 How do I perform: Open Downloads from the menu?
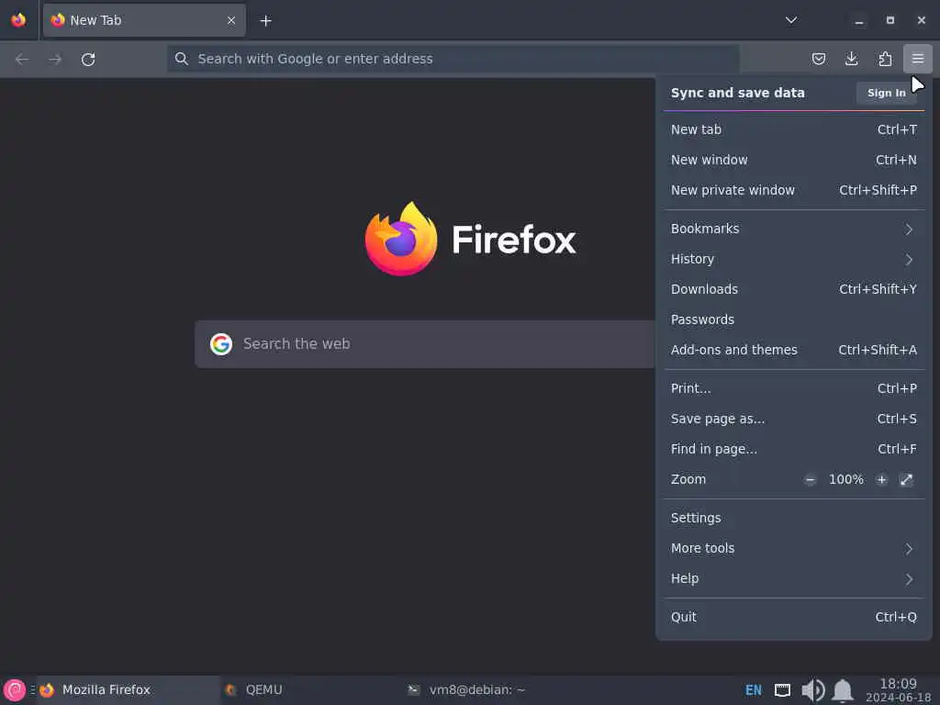(x=794, y=289)
